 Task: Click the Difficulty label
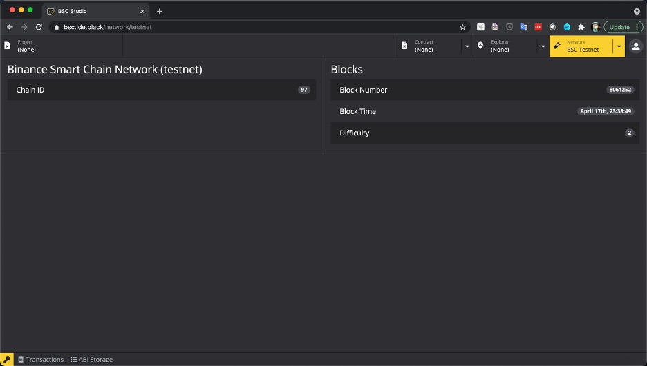point(354,133)
